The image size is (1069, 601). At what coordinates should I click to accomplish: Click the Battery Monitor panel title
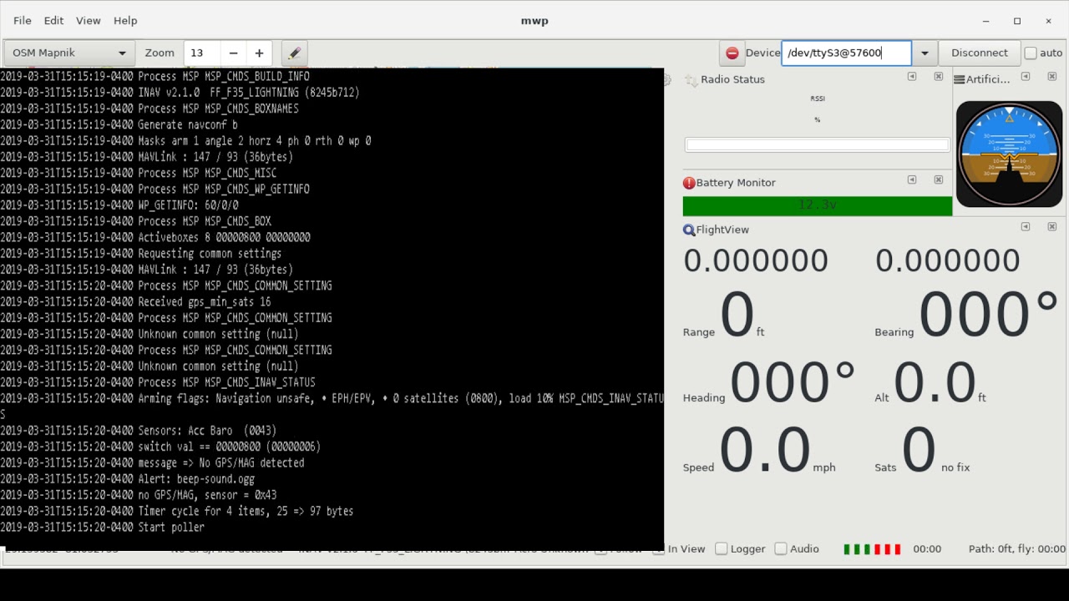coord(736,183)
